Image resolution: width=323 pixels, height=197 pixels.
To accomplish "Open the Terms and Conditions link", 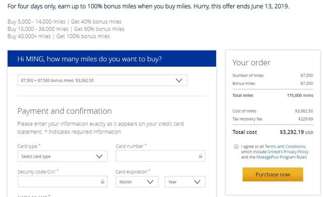I will [285, 146].
